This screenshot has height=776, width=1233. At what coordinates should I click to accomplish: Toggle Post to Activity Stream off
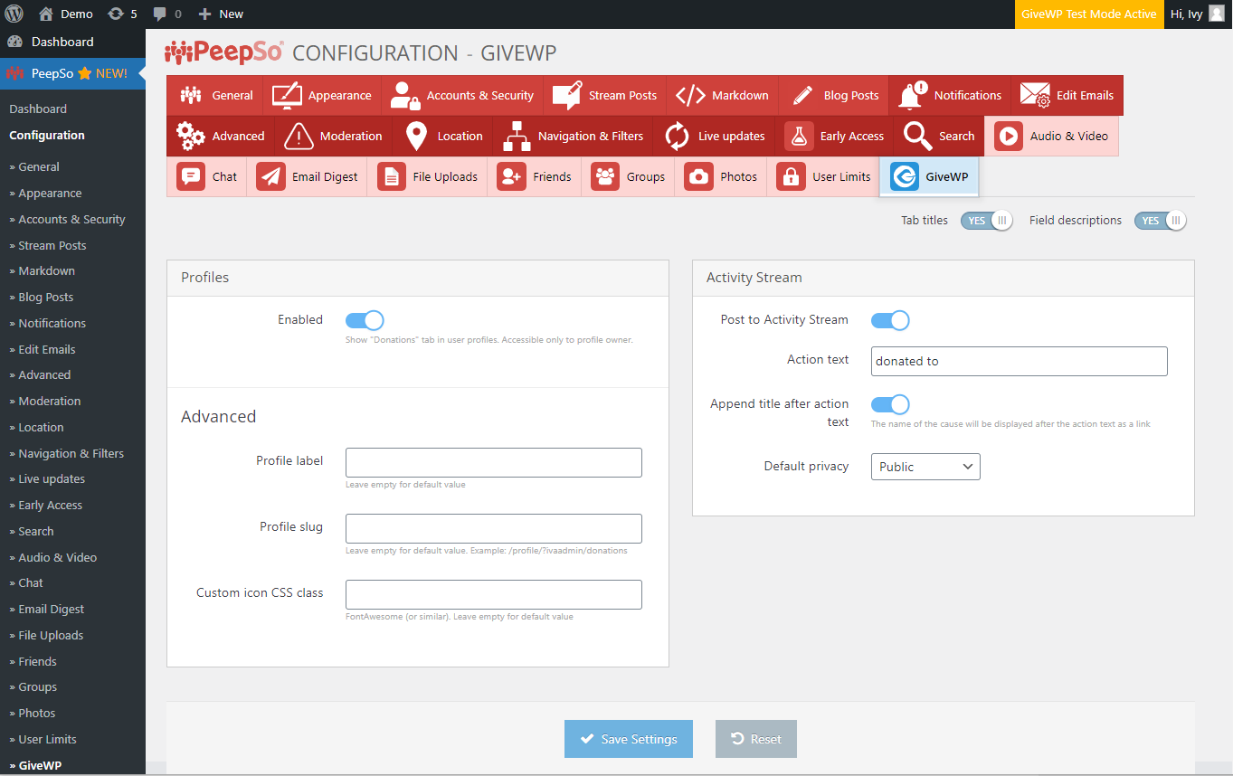pos(890,320)
